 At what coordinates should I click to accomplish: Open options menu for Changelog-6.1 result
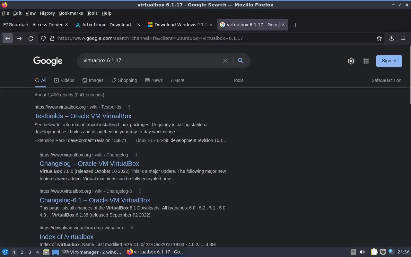(140, 191)
